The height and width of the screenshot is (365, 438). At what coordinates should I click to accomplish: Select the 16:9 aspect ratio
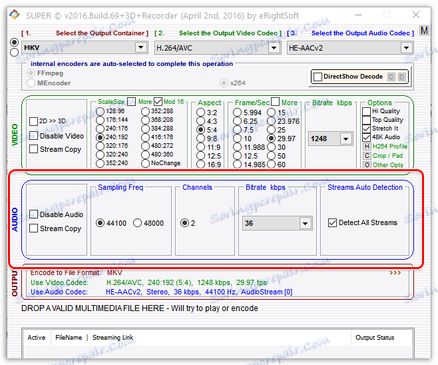(202, 164)
